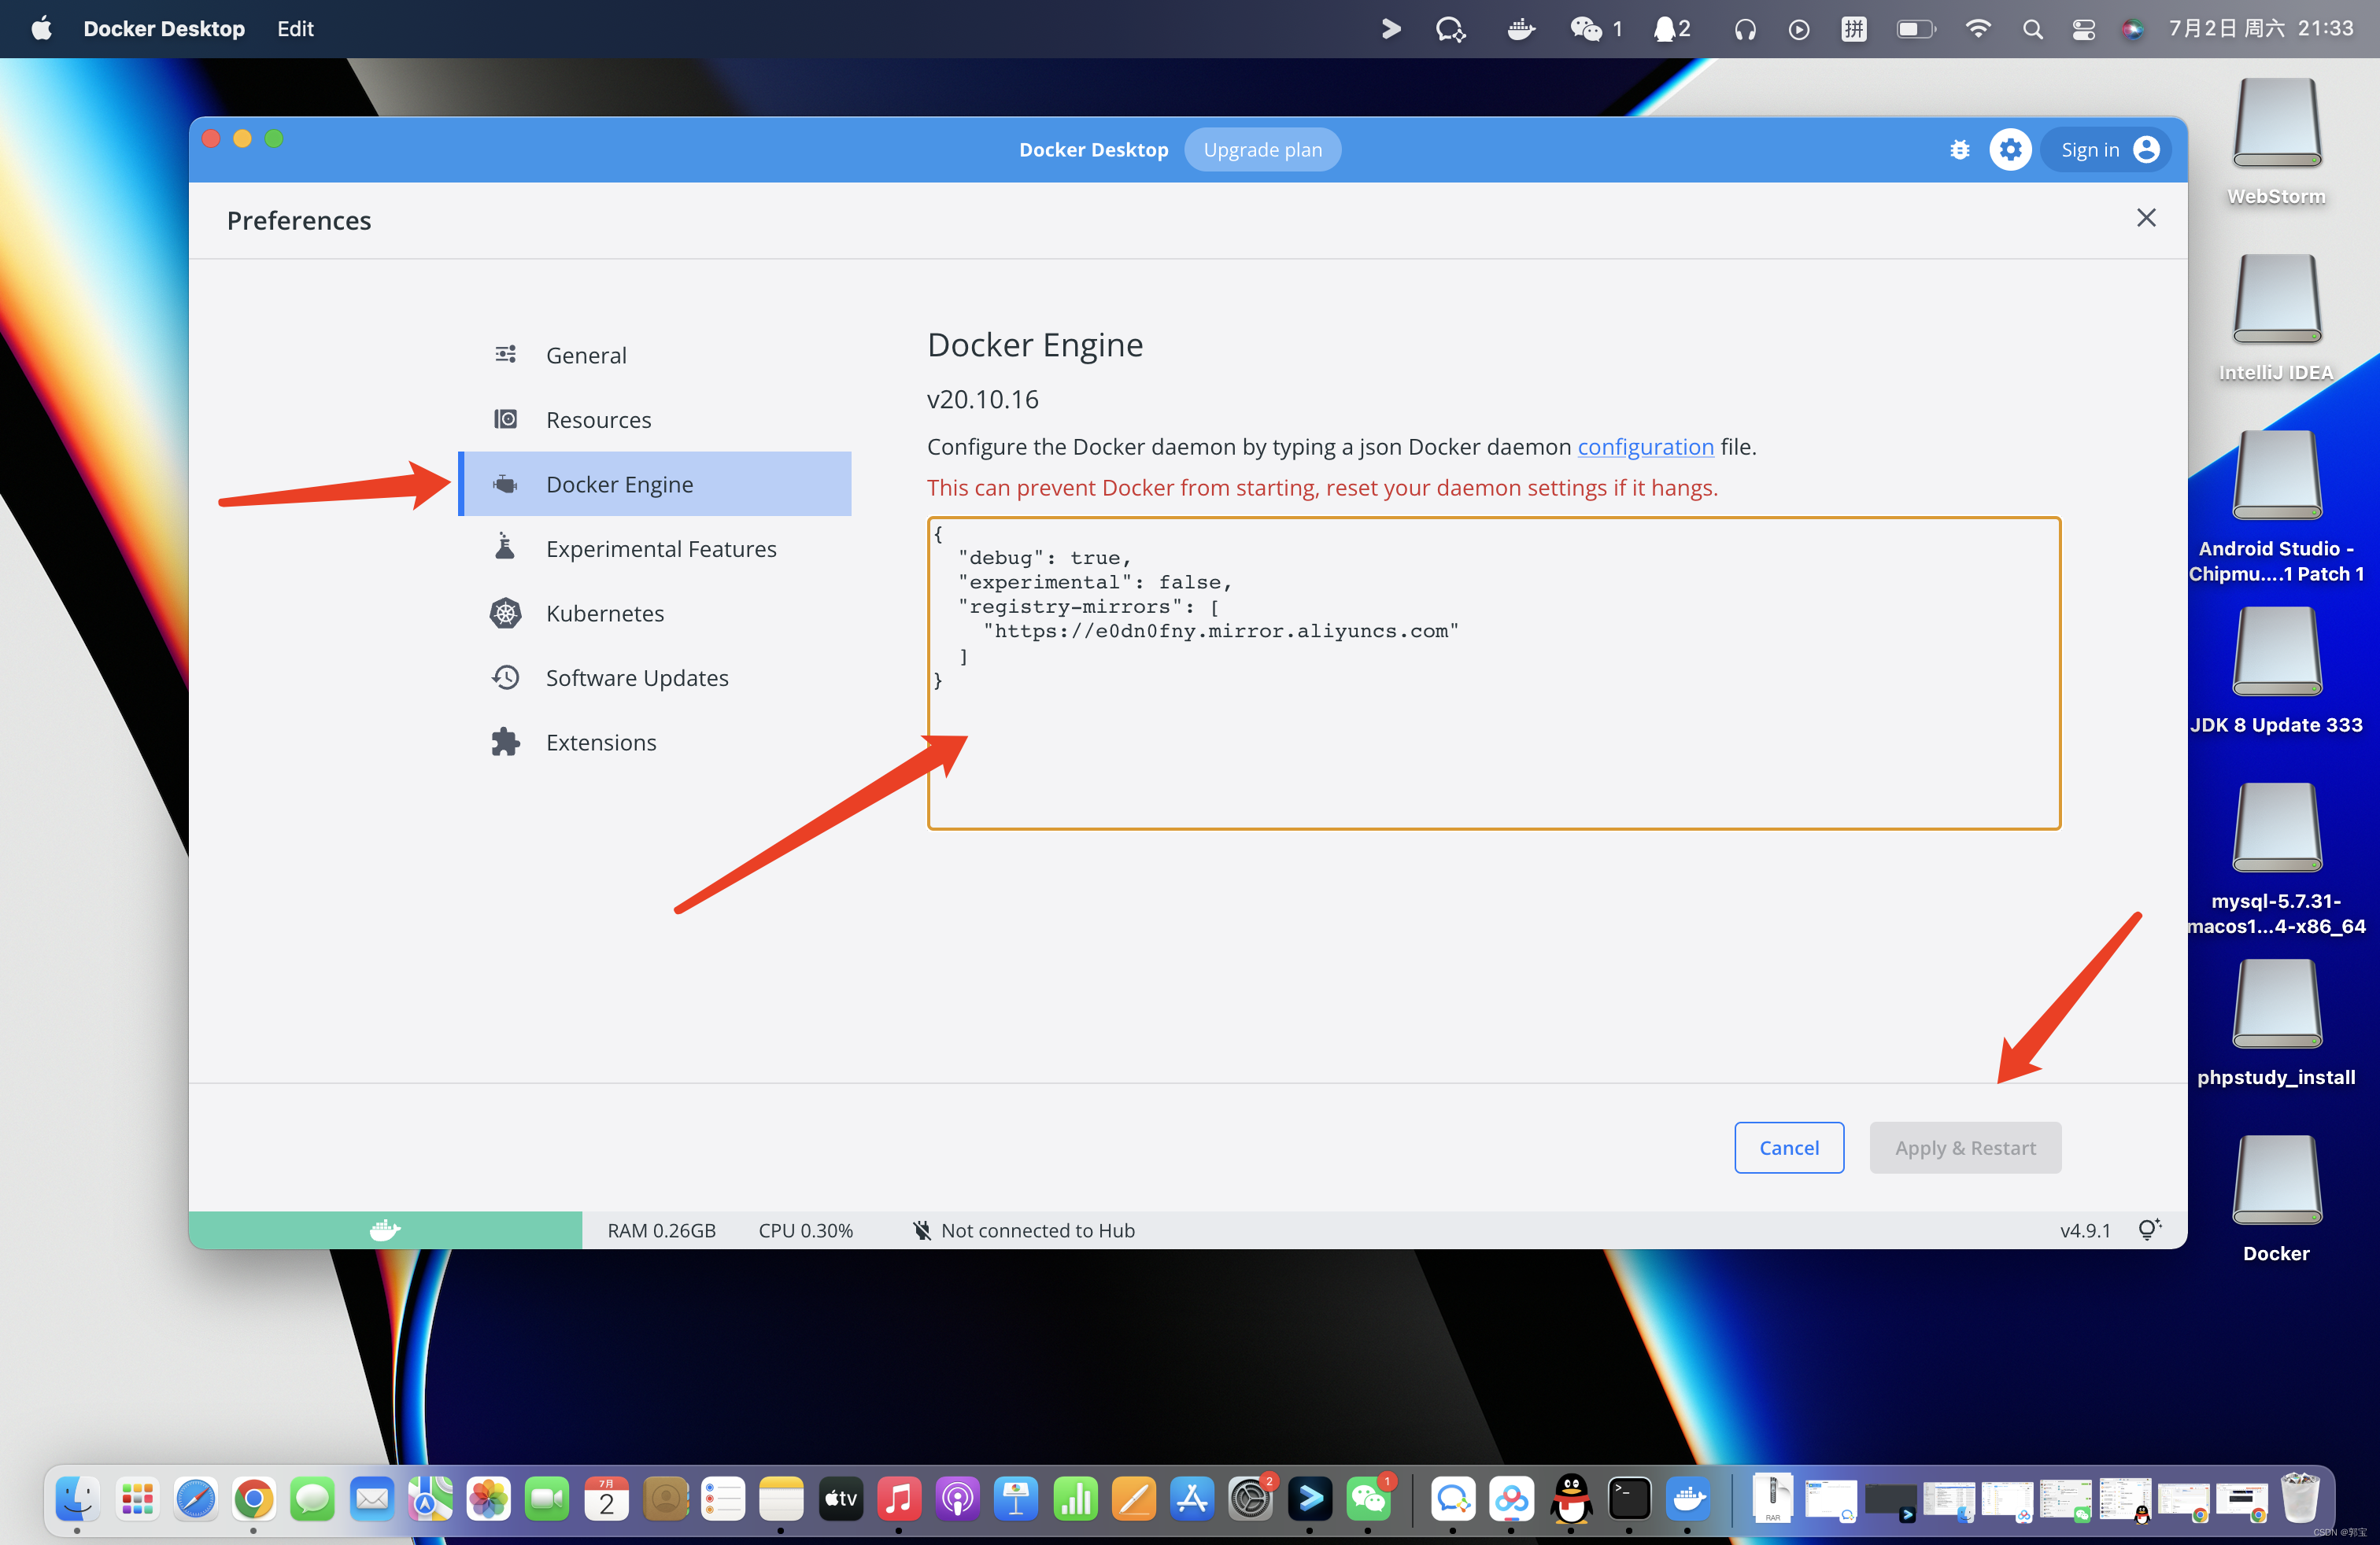The width and height of the screenshot is (2380, 1545).
Task: Click the feedback lightbulb icon in footer
Action: [2149, 1230]
